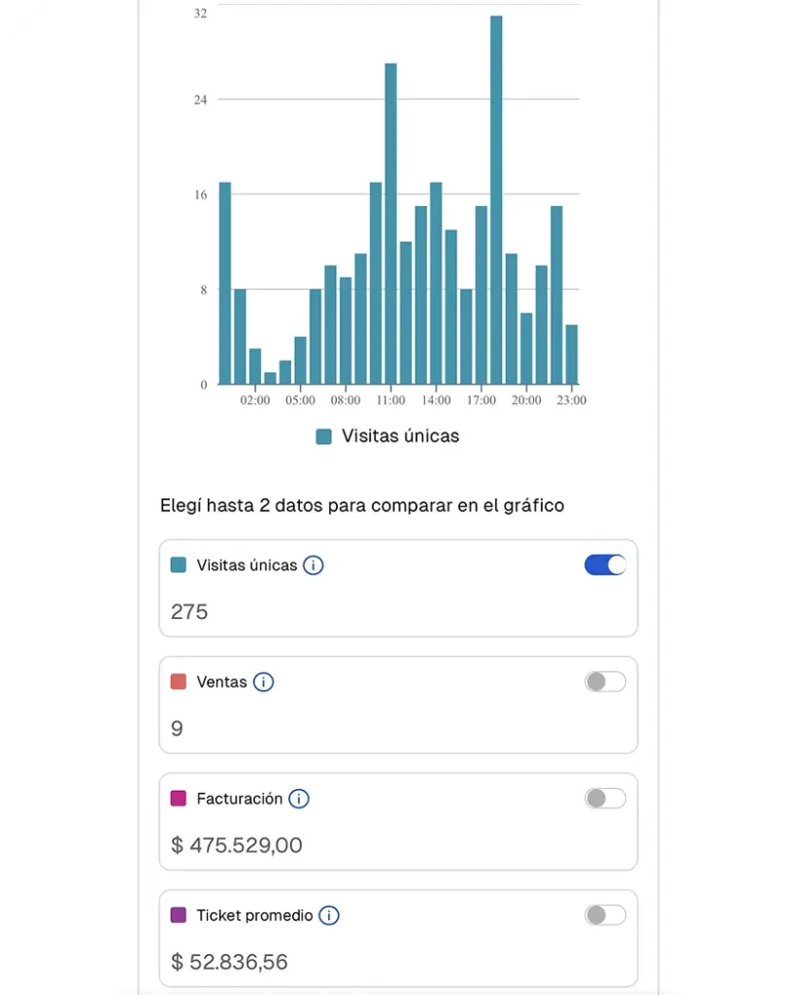Disable the Visitas únicas toggle
The height and width of the screenshot is (995, 797).
pyautogui.click(x=605, y=566)
